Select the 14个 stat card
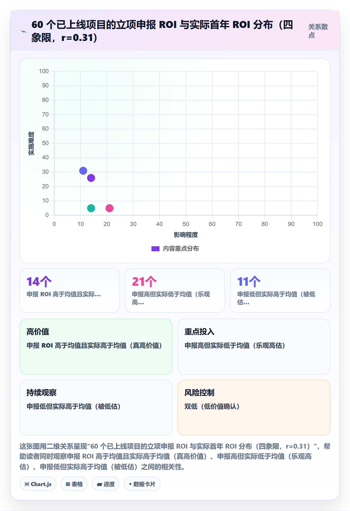This screenshot has width=350, height=511. click(x=70, y=290)
